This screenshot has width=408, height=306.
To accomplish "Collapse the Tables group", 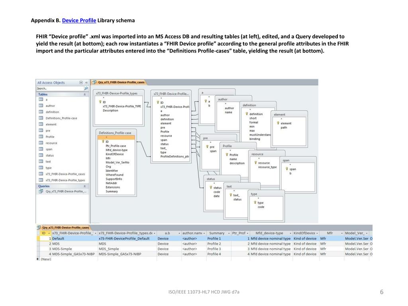I will point(84,94).
